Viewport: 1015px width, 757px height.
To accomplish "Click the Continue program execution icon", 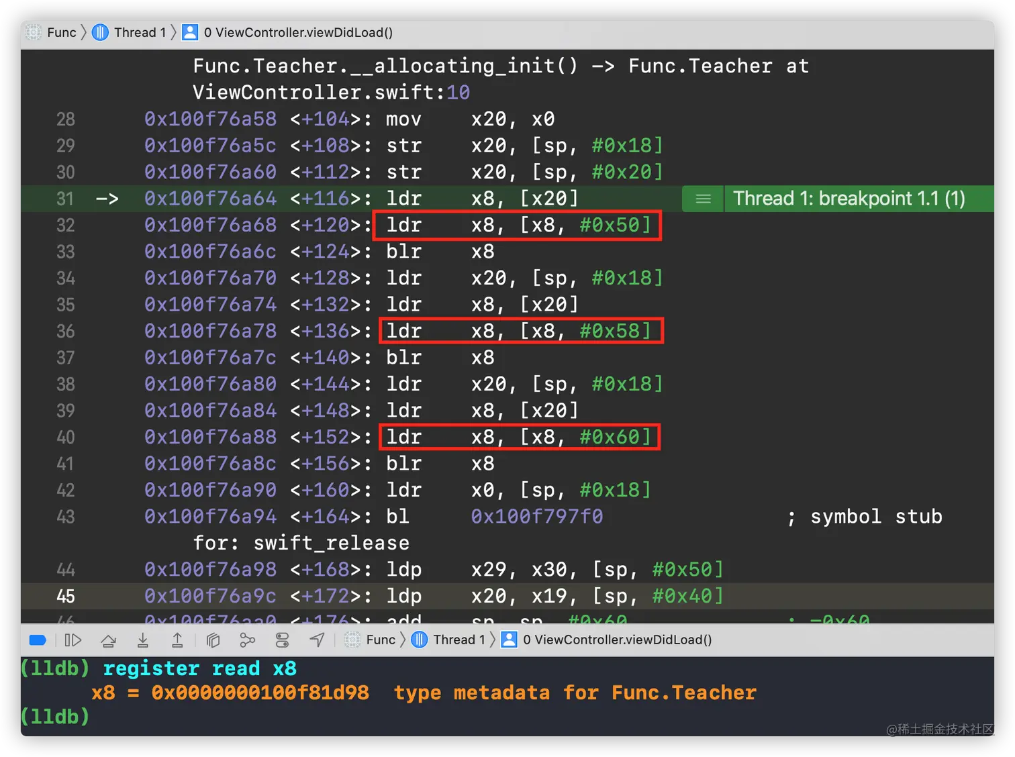I will tap(72, 640).
